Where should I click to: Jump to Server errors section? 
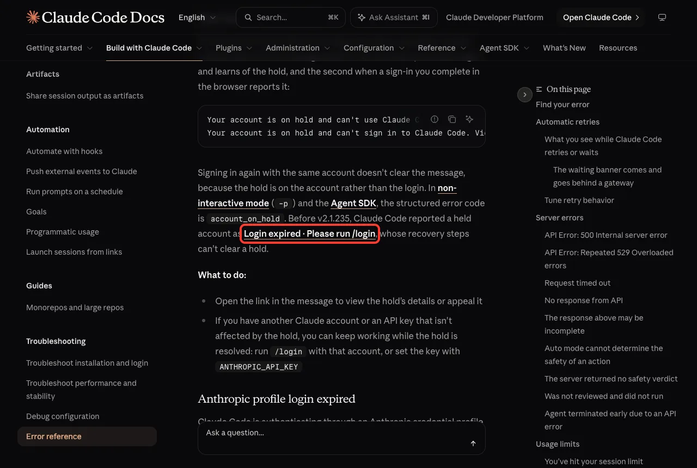(560, 218)
